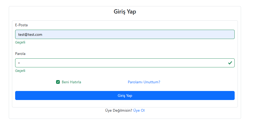
Task: Click the Üye Değilmisin? text
Action: (x=119, y=110)
